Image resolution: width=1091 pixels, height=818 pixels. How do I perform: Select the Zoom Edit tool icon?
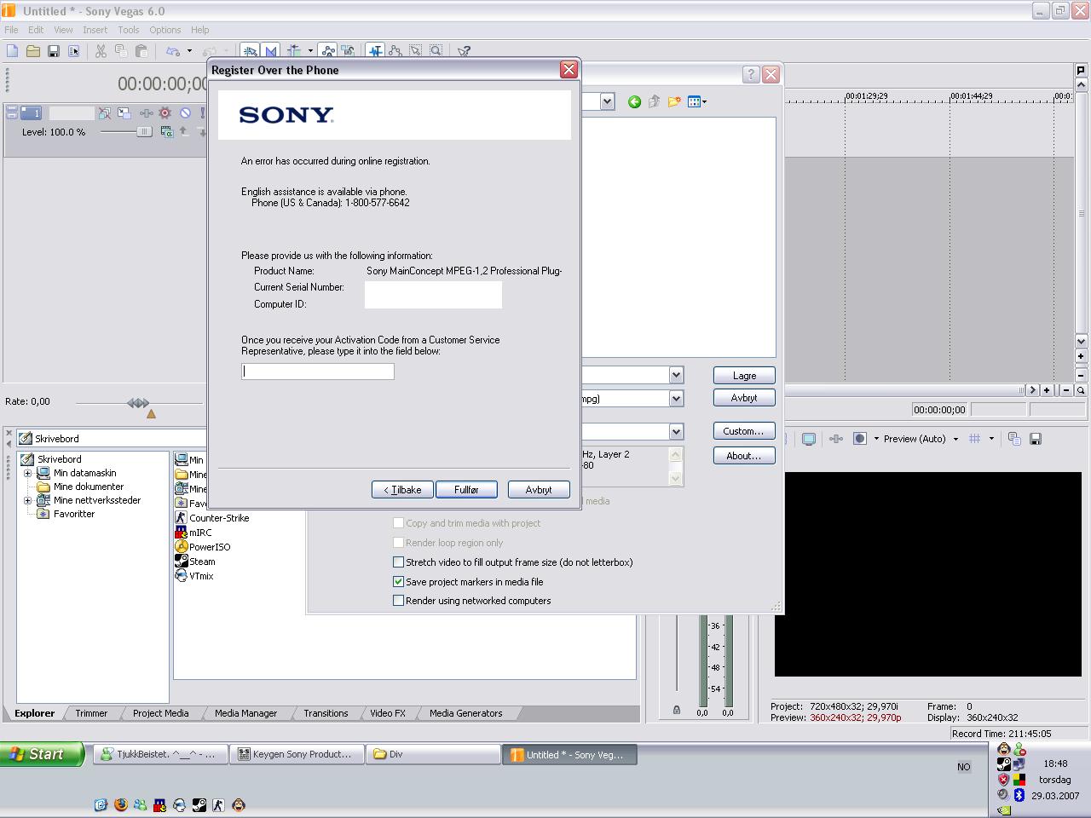[436, 51]
